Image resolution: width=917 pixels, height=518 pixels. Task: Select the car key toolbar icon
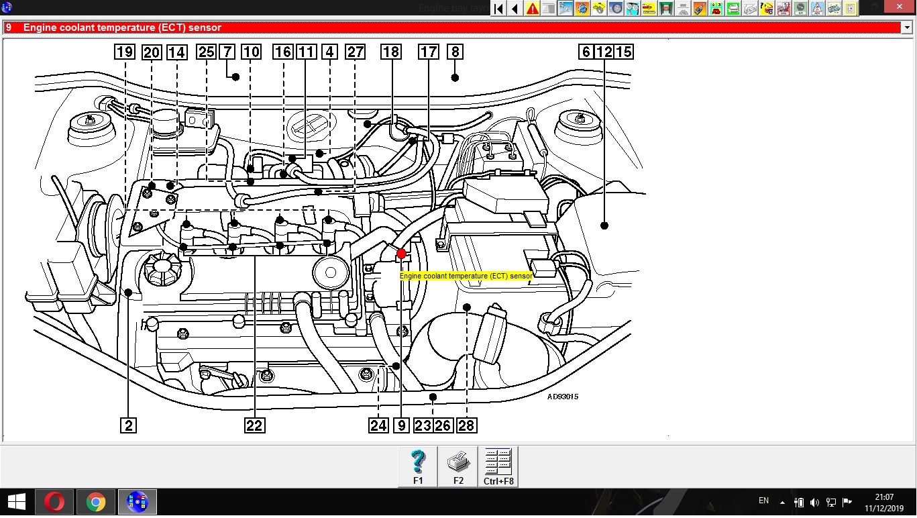[599, 9]
